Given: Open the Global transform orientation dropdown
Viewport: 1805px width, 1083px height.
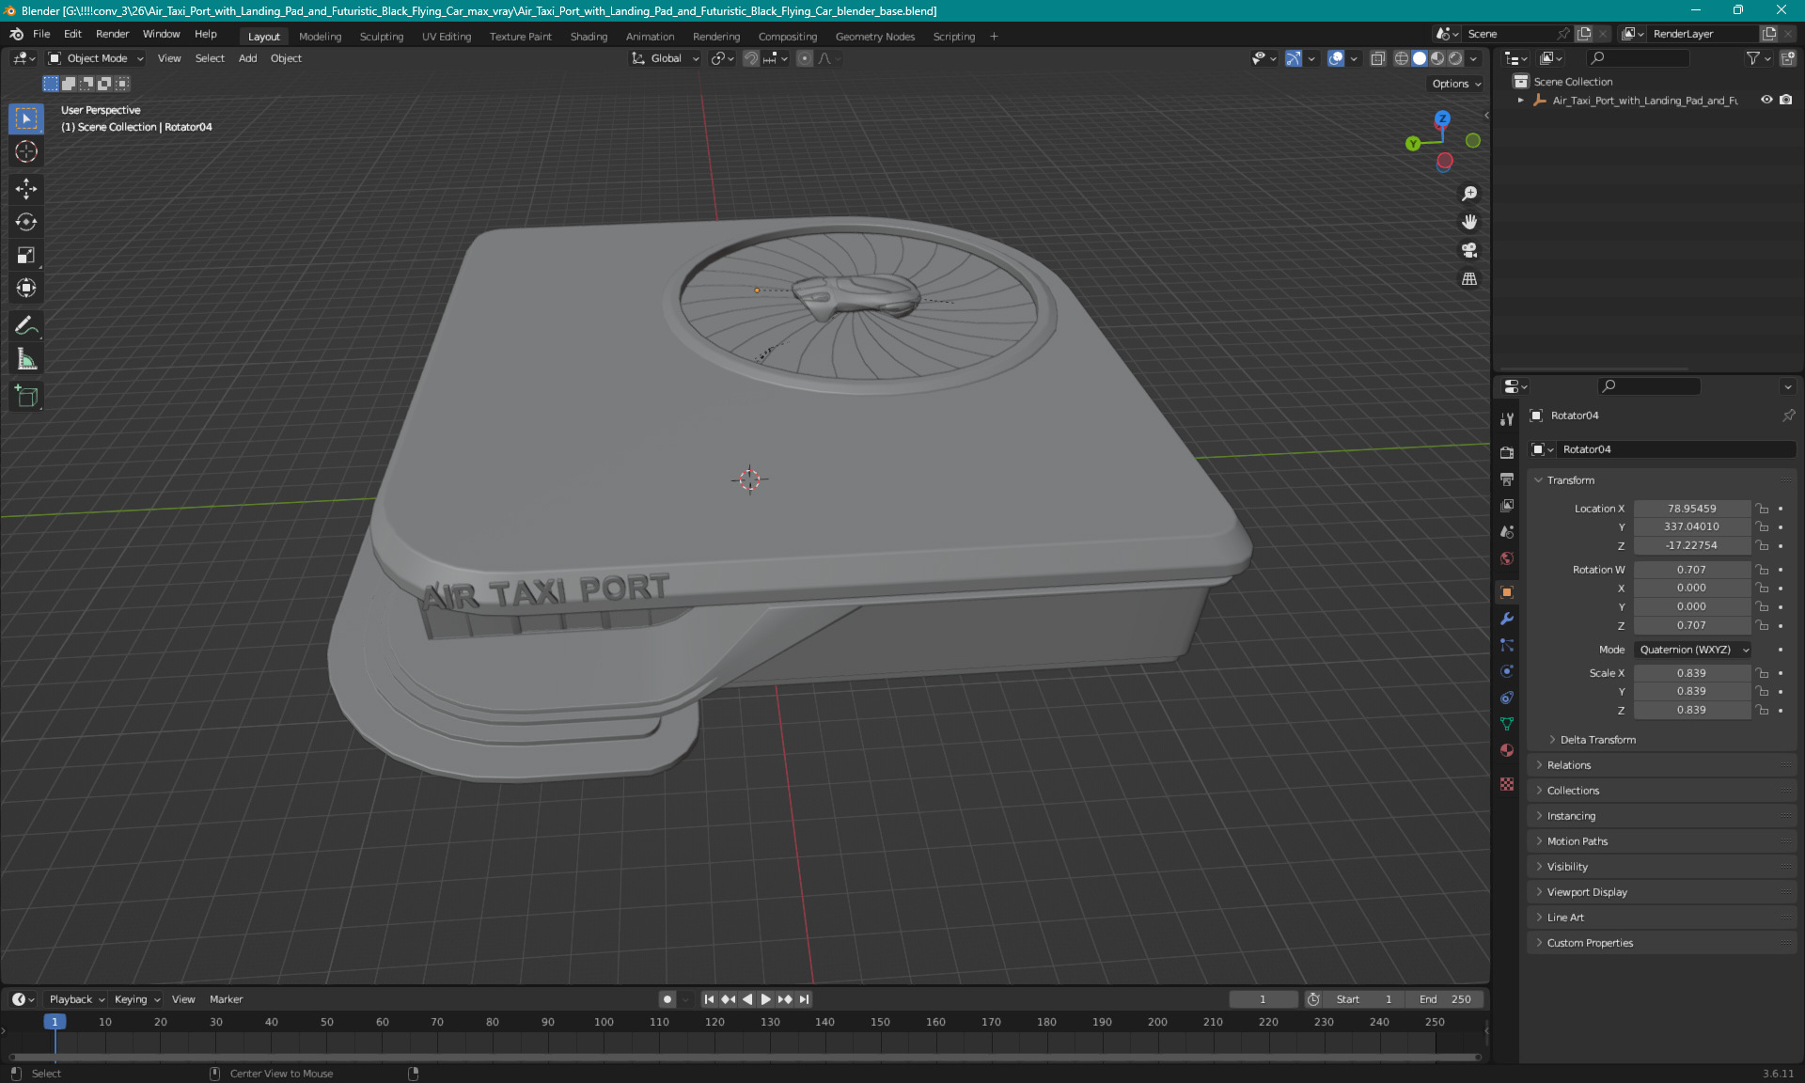Looking at the screenshot, I should click(666, 58).
